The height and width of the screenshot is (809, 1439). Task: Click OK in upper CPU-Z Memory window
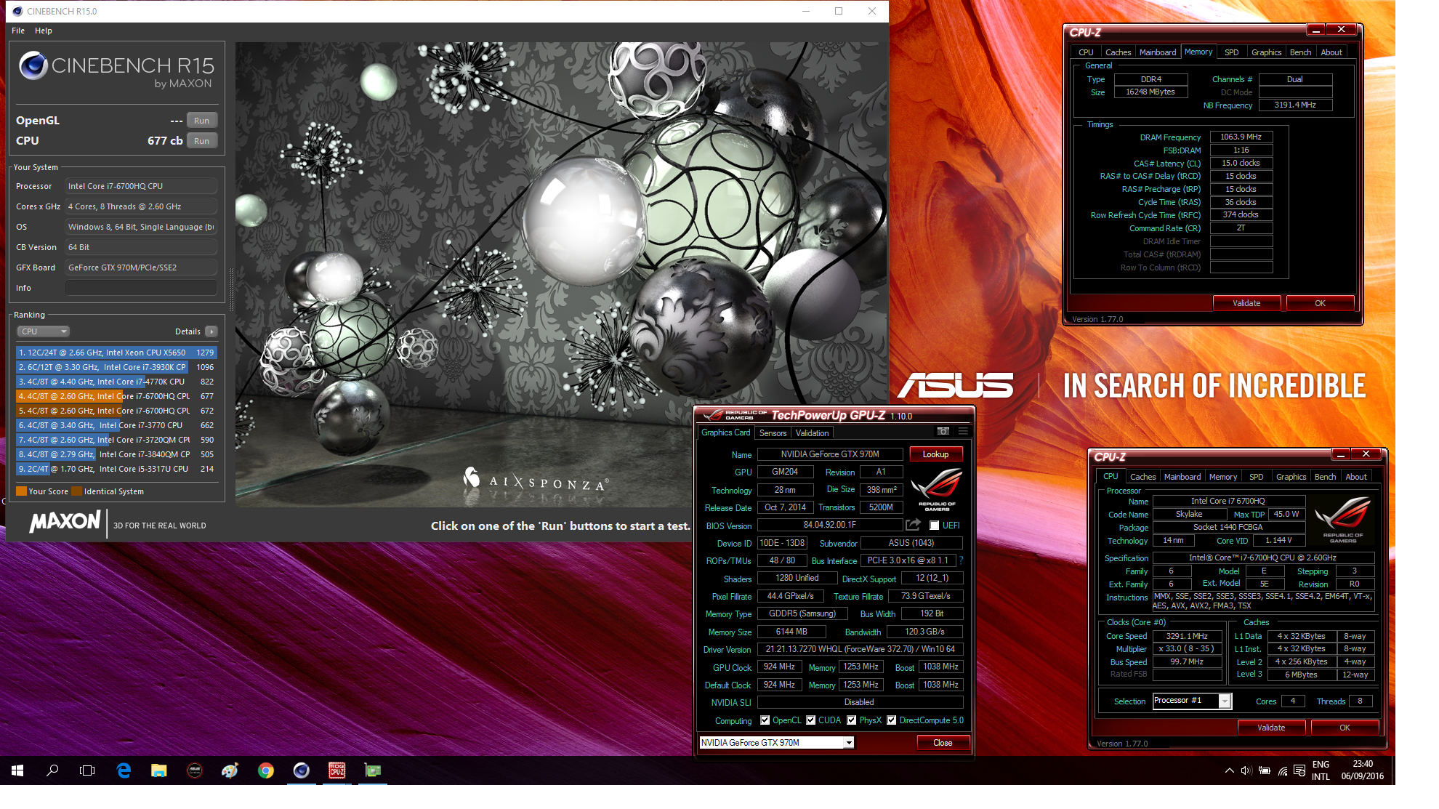1320,303
